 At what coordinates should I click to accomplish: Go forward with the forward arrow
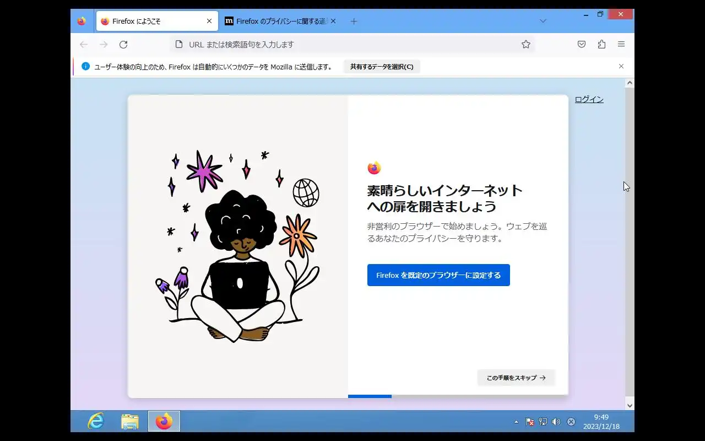[x=104, y=44]
